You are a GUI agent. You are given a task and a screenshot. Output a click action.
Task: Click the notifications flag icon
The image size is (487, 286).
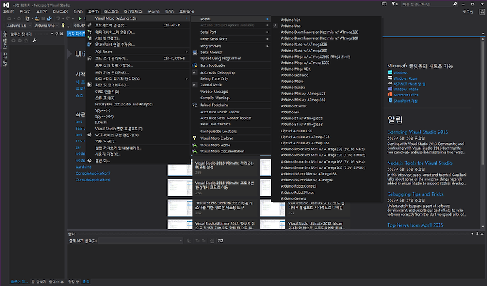394,4
